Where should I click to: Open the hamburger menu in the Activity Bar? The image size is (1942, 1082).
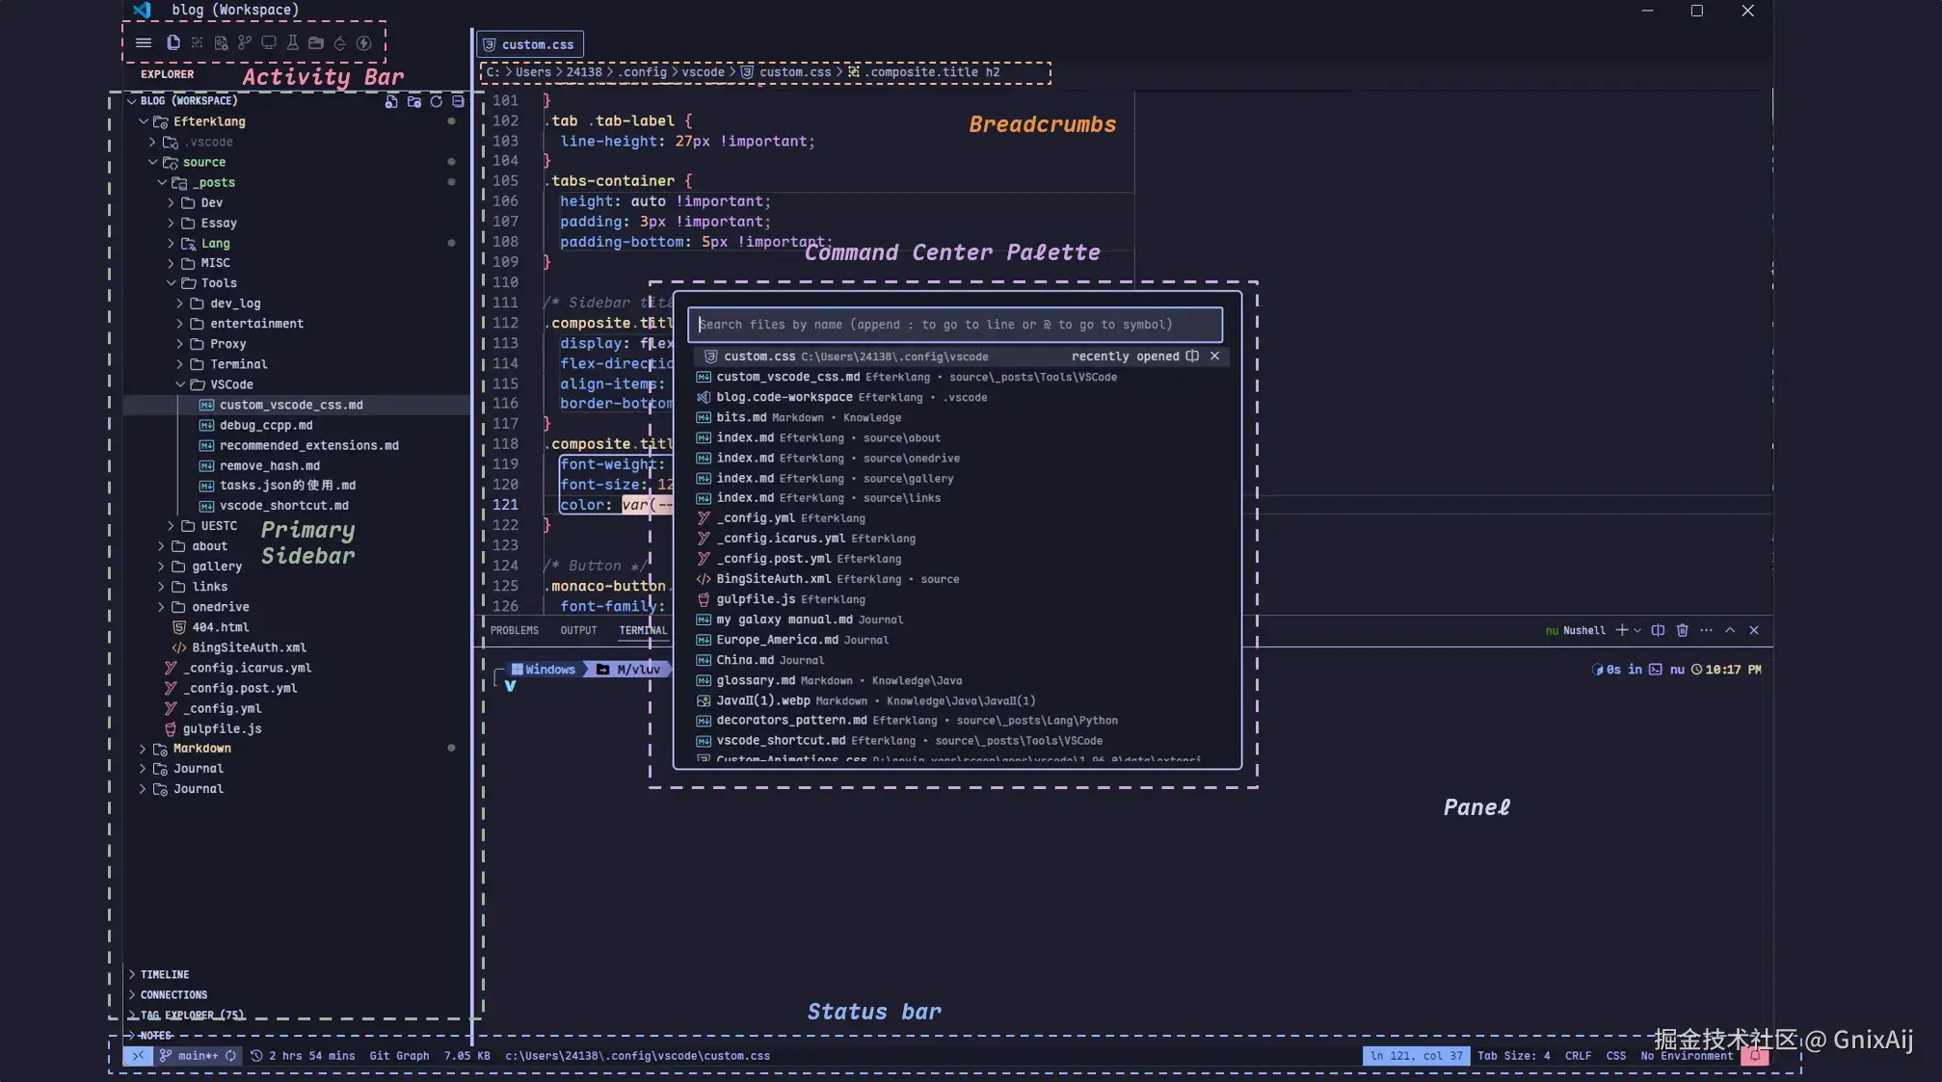pyautogui.click(x=144, y=42)
